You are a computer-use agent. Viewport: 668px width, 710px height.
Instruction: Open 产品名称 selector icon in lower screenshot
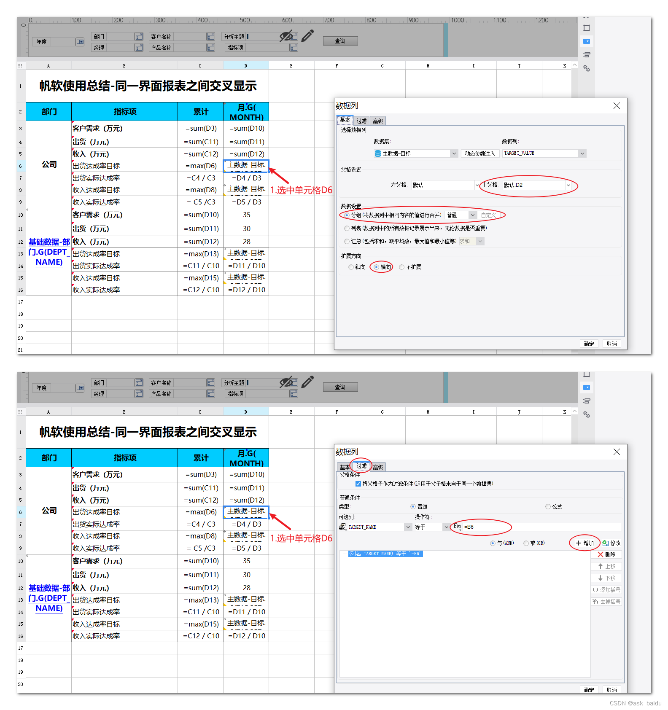210,394
